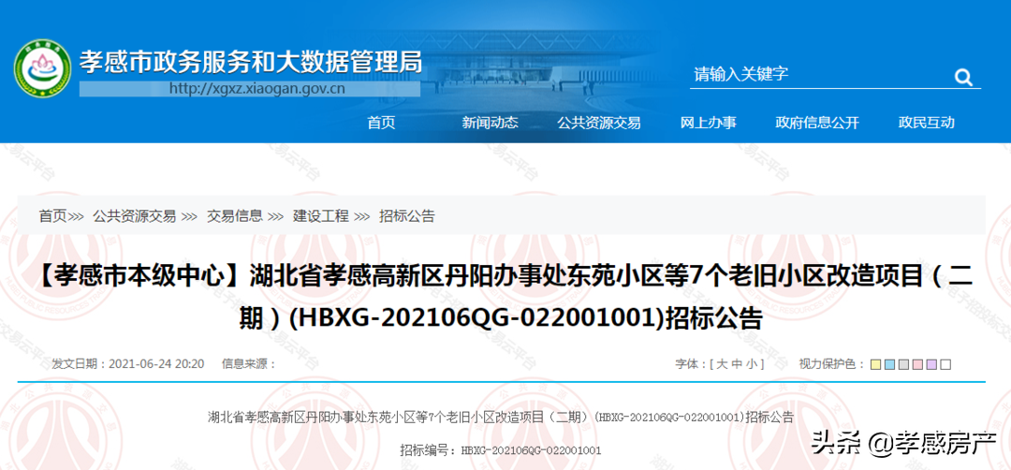
Task: Choose the white eye-protection color swatch
Action: (945, 365)
